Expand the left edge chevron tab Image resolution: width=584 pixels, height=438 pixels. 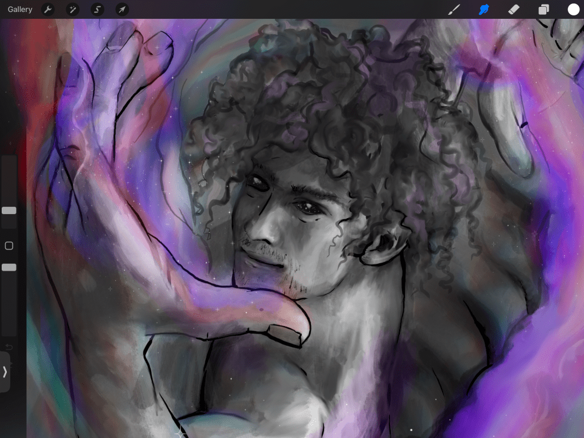point(5,372)
